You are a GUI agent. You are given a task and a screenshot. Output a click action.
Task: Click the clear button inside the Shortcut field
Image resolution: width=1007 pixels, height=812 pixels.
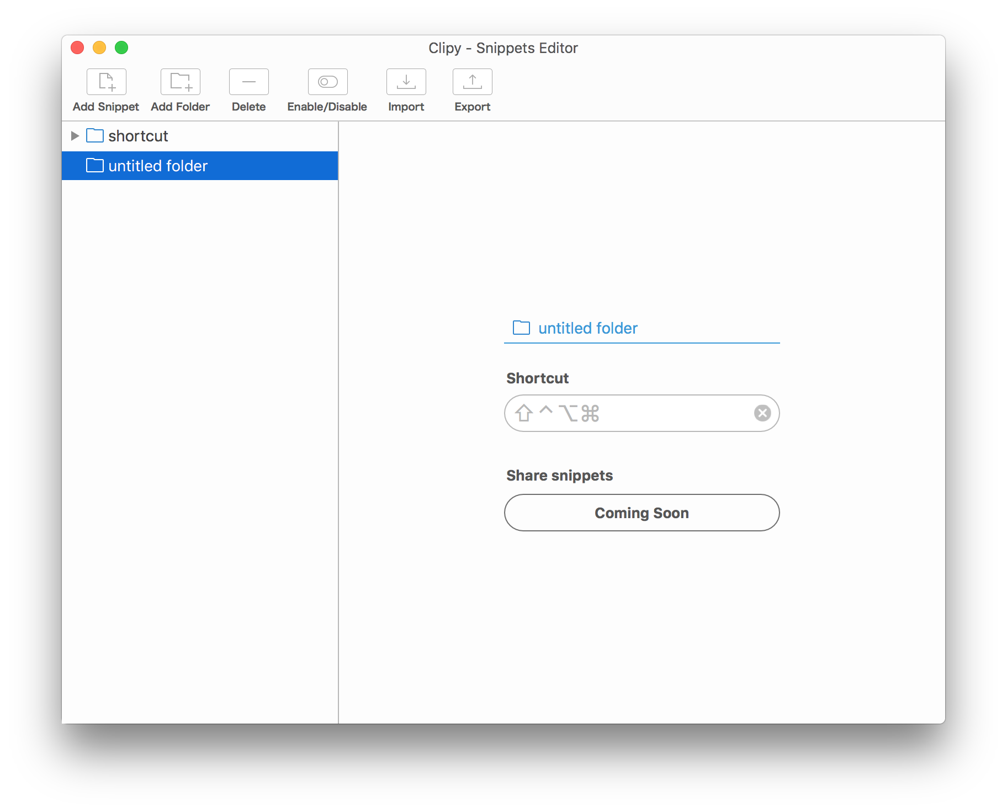pos(762,413)
